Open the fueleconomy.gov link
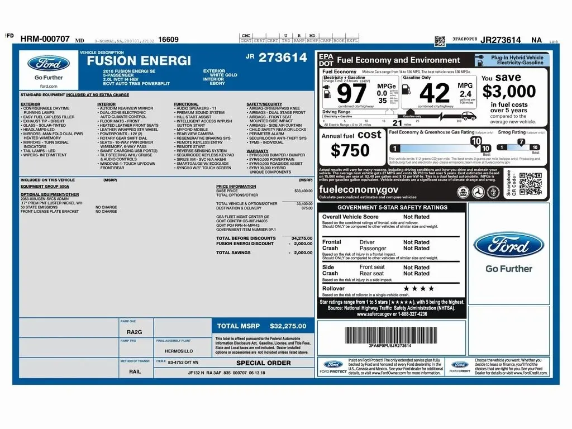The height and width of the screenshot is (429, 572). click(359, 190)
